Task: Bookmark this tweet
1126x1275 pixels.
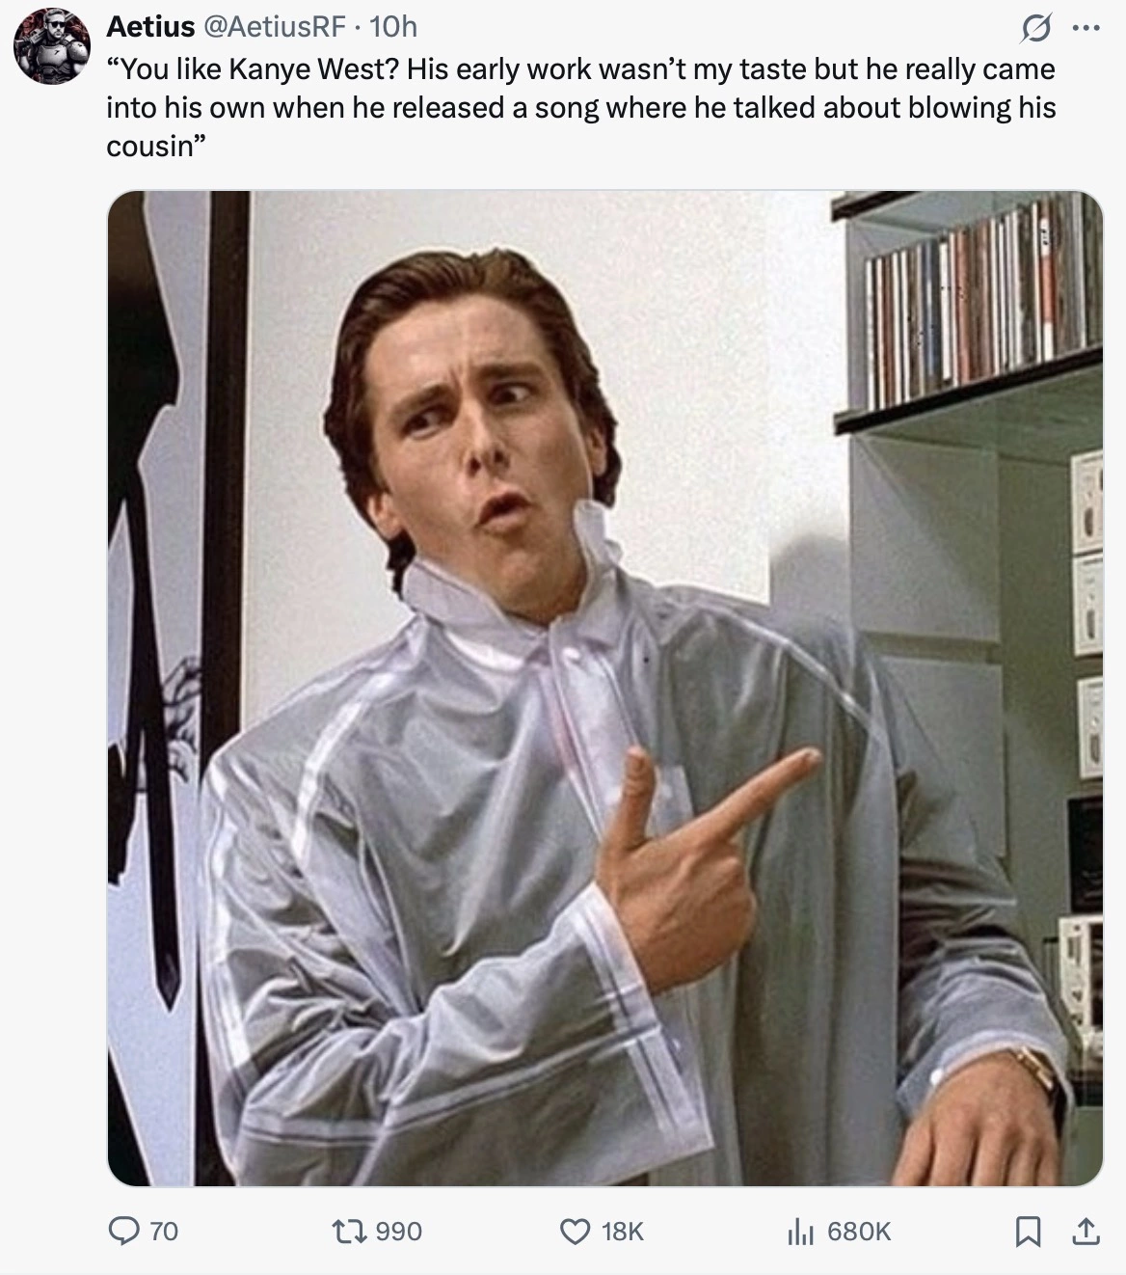Action: coord(1028,1231)
